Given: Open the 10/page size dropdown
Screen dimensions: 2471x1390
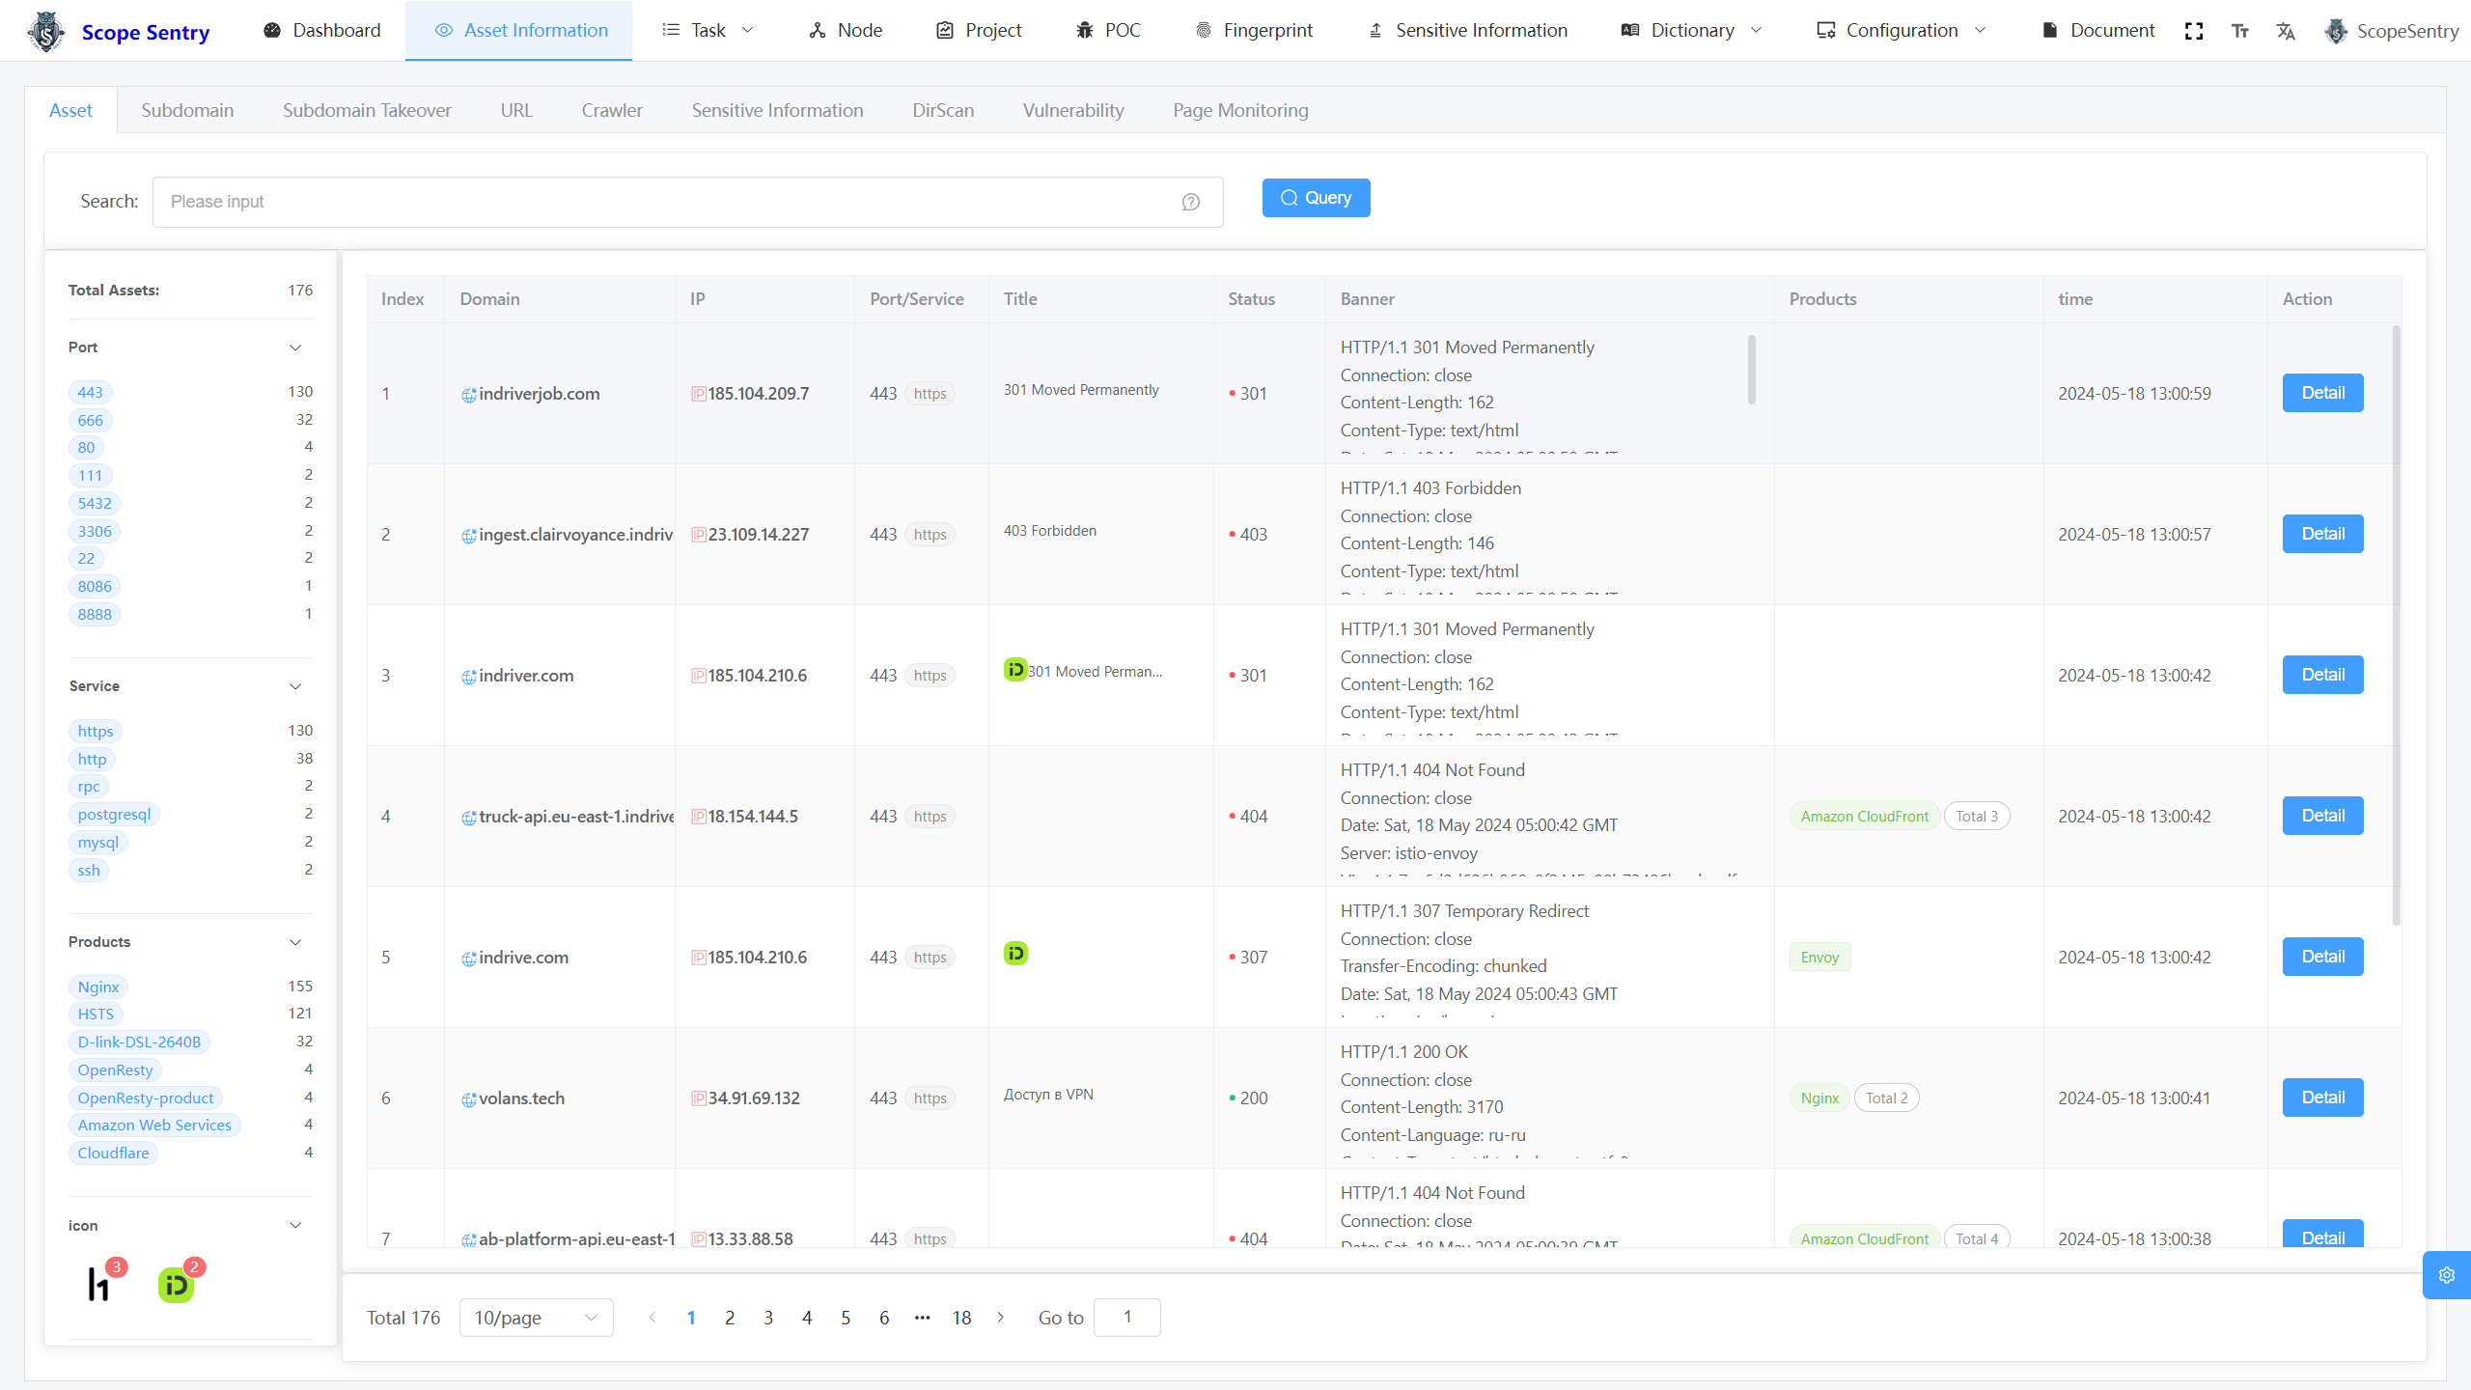Looking at the screenshot, I should [536, 1318].
